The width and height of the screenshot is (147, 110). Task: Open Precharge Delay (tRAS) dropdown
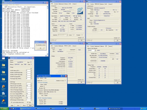coord(31,79)
